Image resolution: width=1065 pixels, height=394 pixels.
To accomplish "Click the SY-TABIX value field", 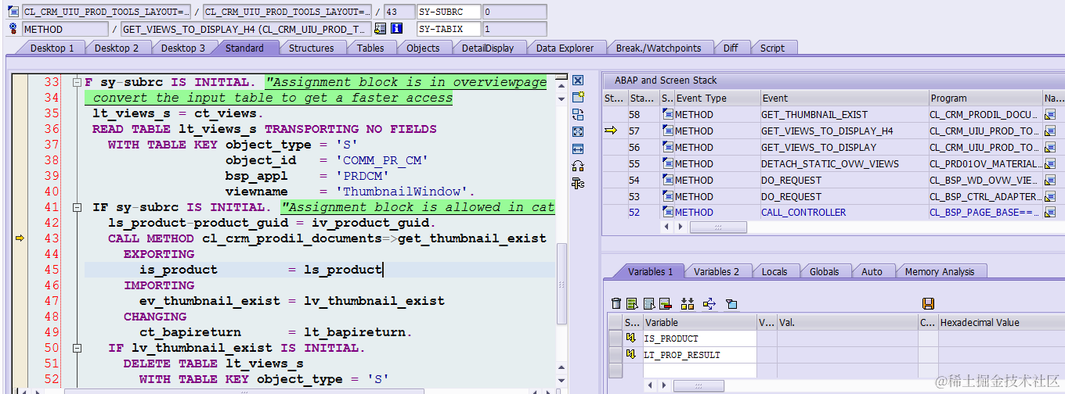I will click(x=514, y=29).
